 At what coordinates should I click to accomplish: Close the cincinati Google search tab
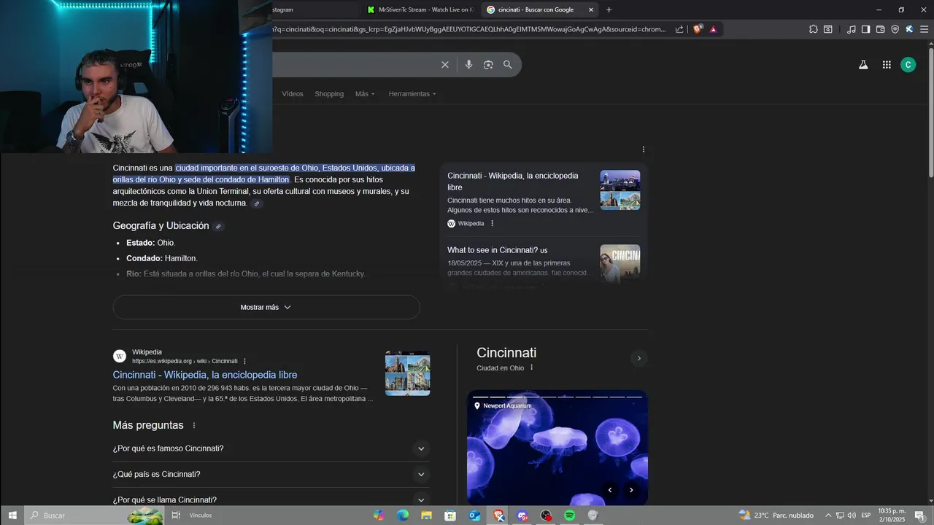591,9
